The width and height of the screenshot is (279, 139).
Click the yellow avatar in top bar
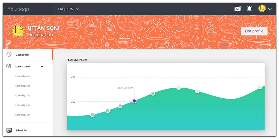[x=262, y=8]
